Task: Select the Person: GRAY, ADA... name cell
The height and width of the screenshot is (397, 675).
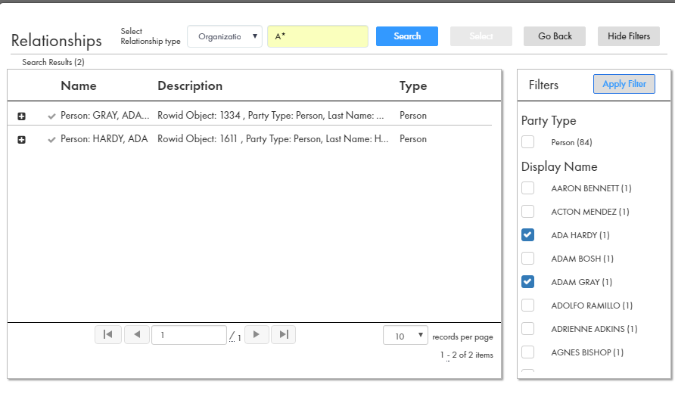Action: (104, 115)
